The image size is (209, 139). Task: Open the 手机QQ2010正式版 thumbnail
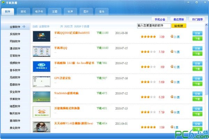41,36
